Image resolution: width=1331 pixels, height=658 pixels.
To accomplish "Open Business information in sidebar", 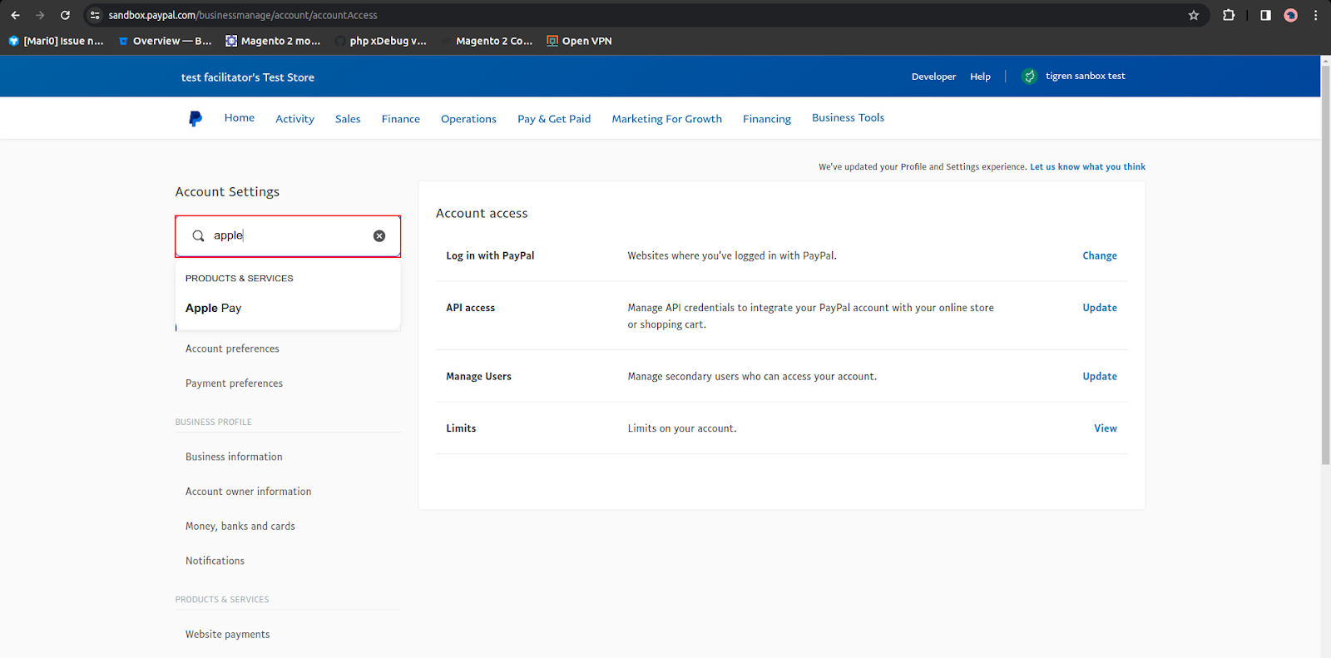I will pos(234,457).
